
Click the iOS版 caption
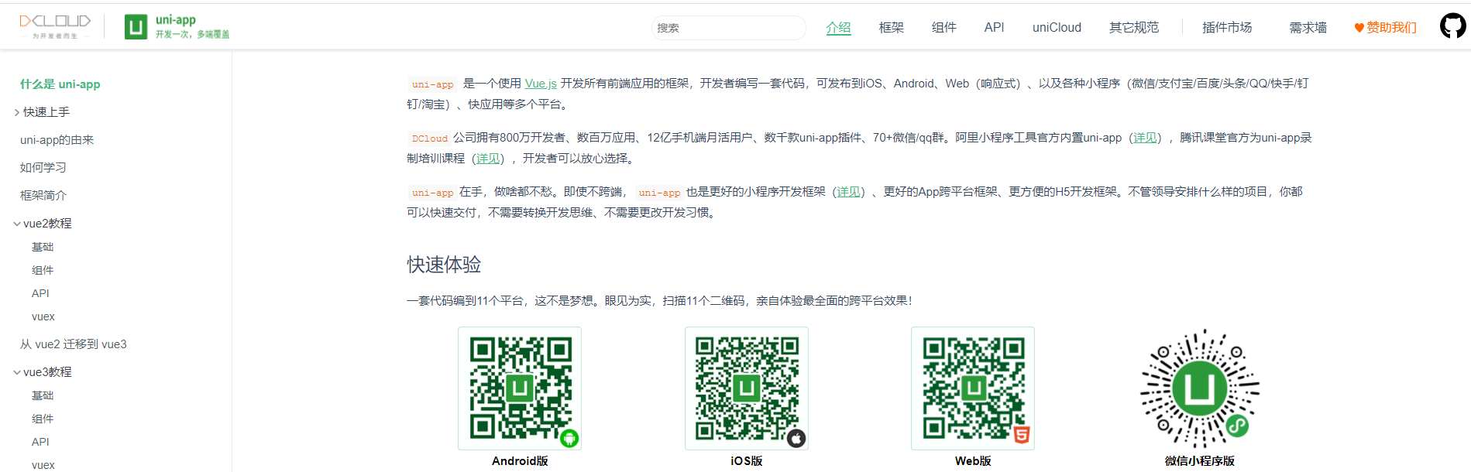pos(747,461)
